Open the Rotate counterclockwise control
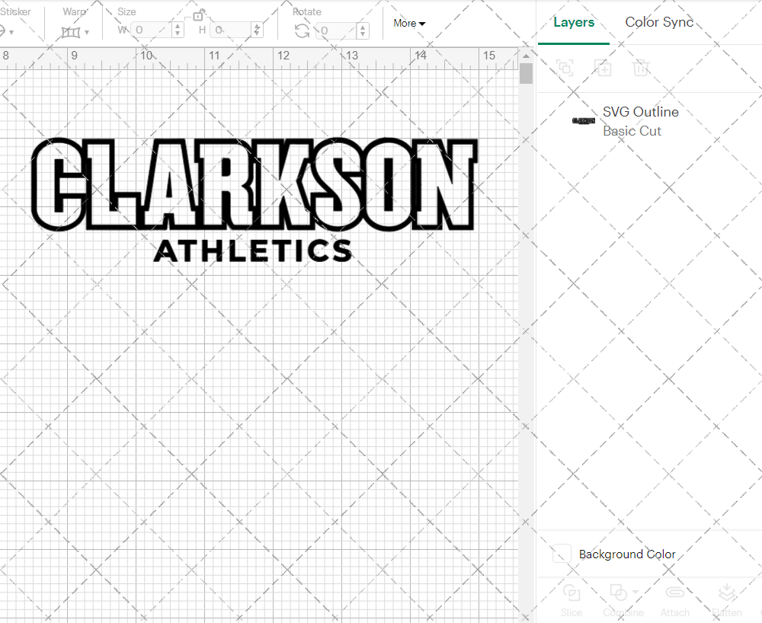 pyautogui.click(x=302, y=30)
